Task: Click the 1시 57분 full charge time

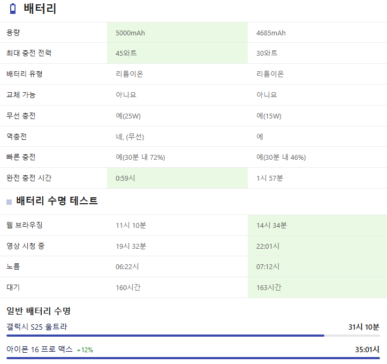Action: coord(270,178)
